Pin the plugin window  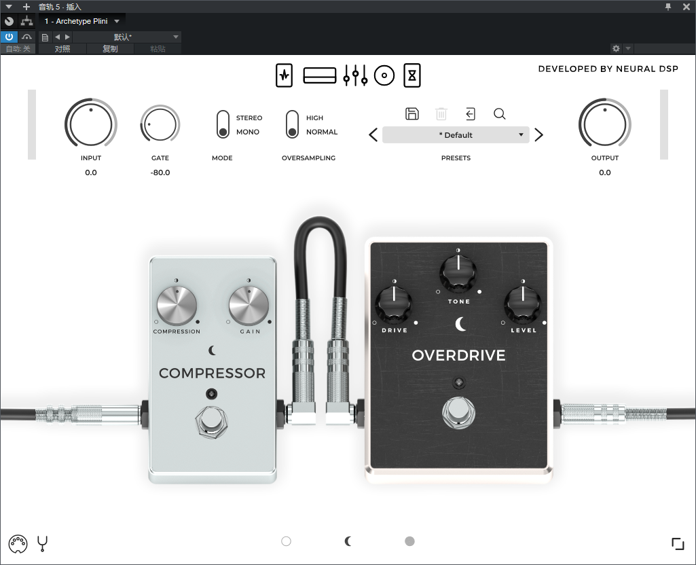click(x=668, y=7)
